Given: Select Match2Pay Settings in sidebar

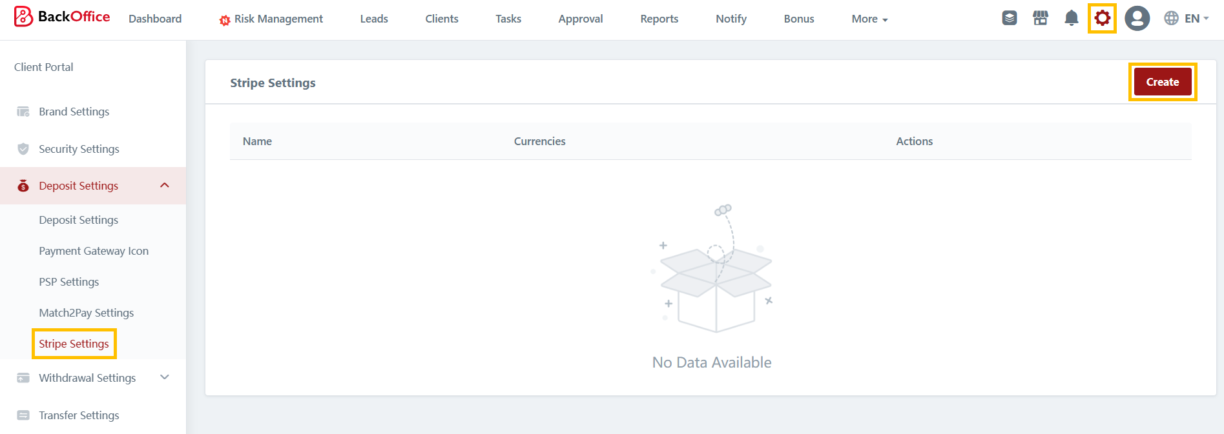Looking at the screenshot, I should 87,313.
